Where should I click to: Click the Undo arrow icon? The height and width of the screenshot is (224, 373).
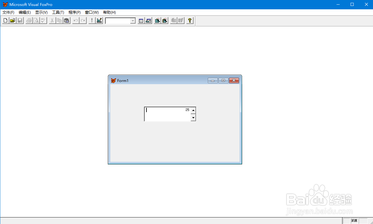click(76, 21)
